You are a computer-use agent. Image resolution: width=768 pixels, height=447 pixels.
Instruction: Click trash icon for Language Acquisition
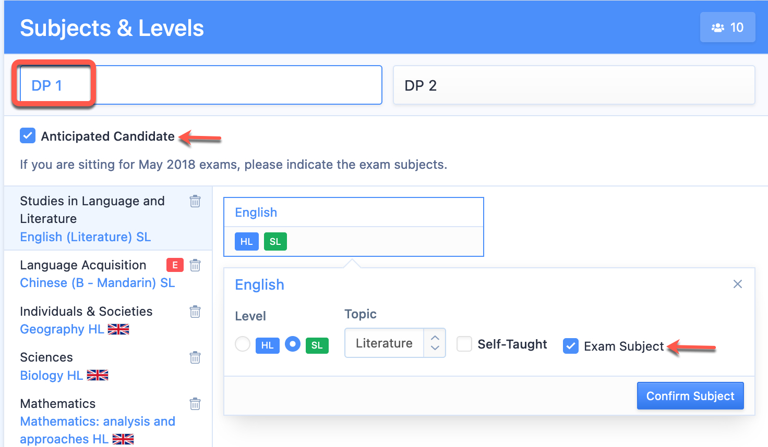195,265
